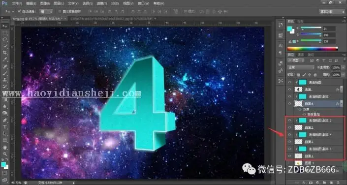Select the Rectangular Marquee tool
The height and width of the screenshot is (185, 347).
[5, 33]
